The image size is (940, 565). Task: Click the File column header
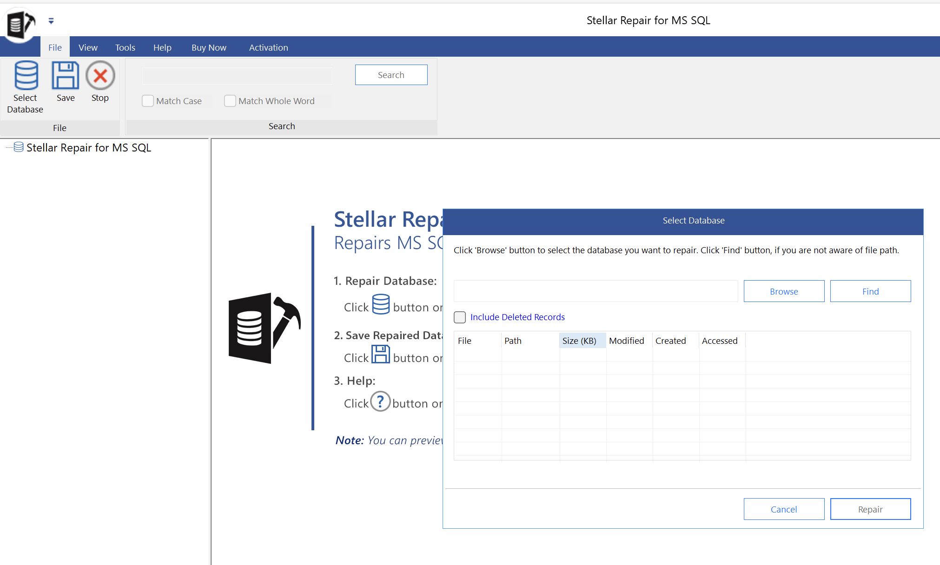pyautogui.click(x=478, y=341)
